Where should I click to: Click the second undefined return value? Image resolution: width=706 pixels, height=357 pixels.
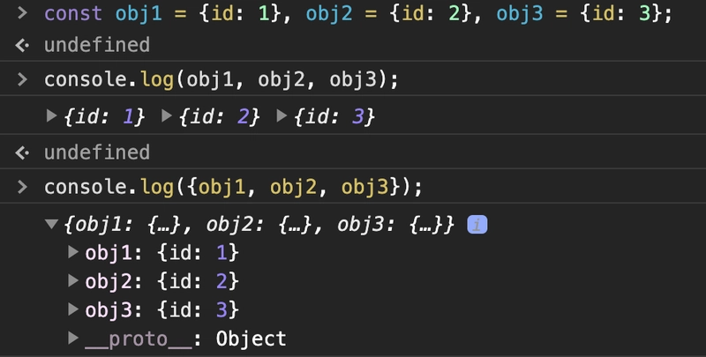[x=97, y=152]
